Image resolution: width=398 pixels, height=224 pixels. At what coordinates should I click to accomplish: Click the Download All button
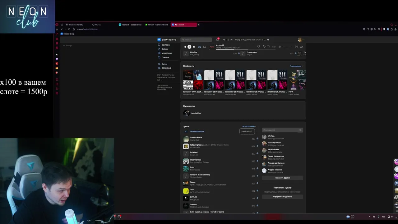pos(247,131)
